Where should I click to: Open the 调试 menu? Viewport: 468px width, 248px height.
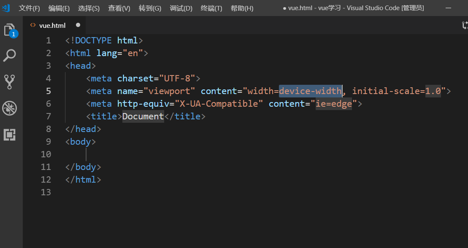tap(181, 8)
